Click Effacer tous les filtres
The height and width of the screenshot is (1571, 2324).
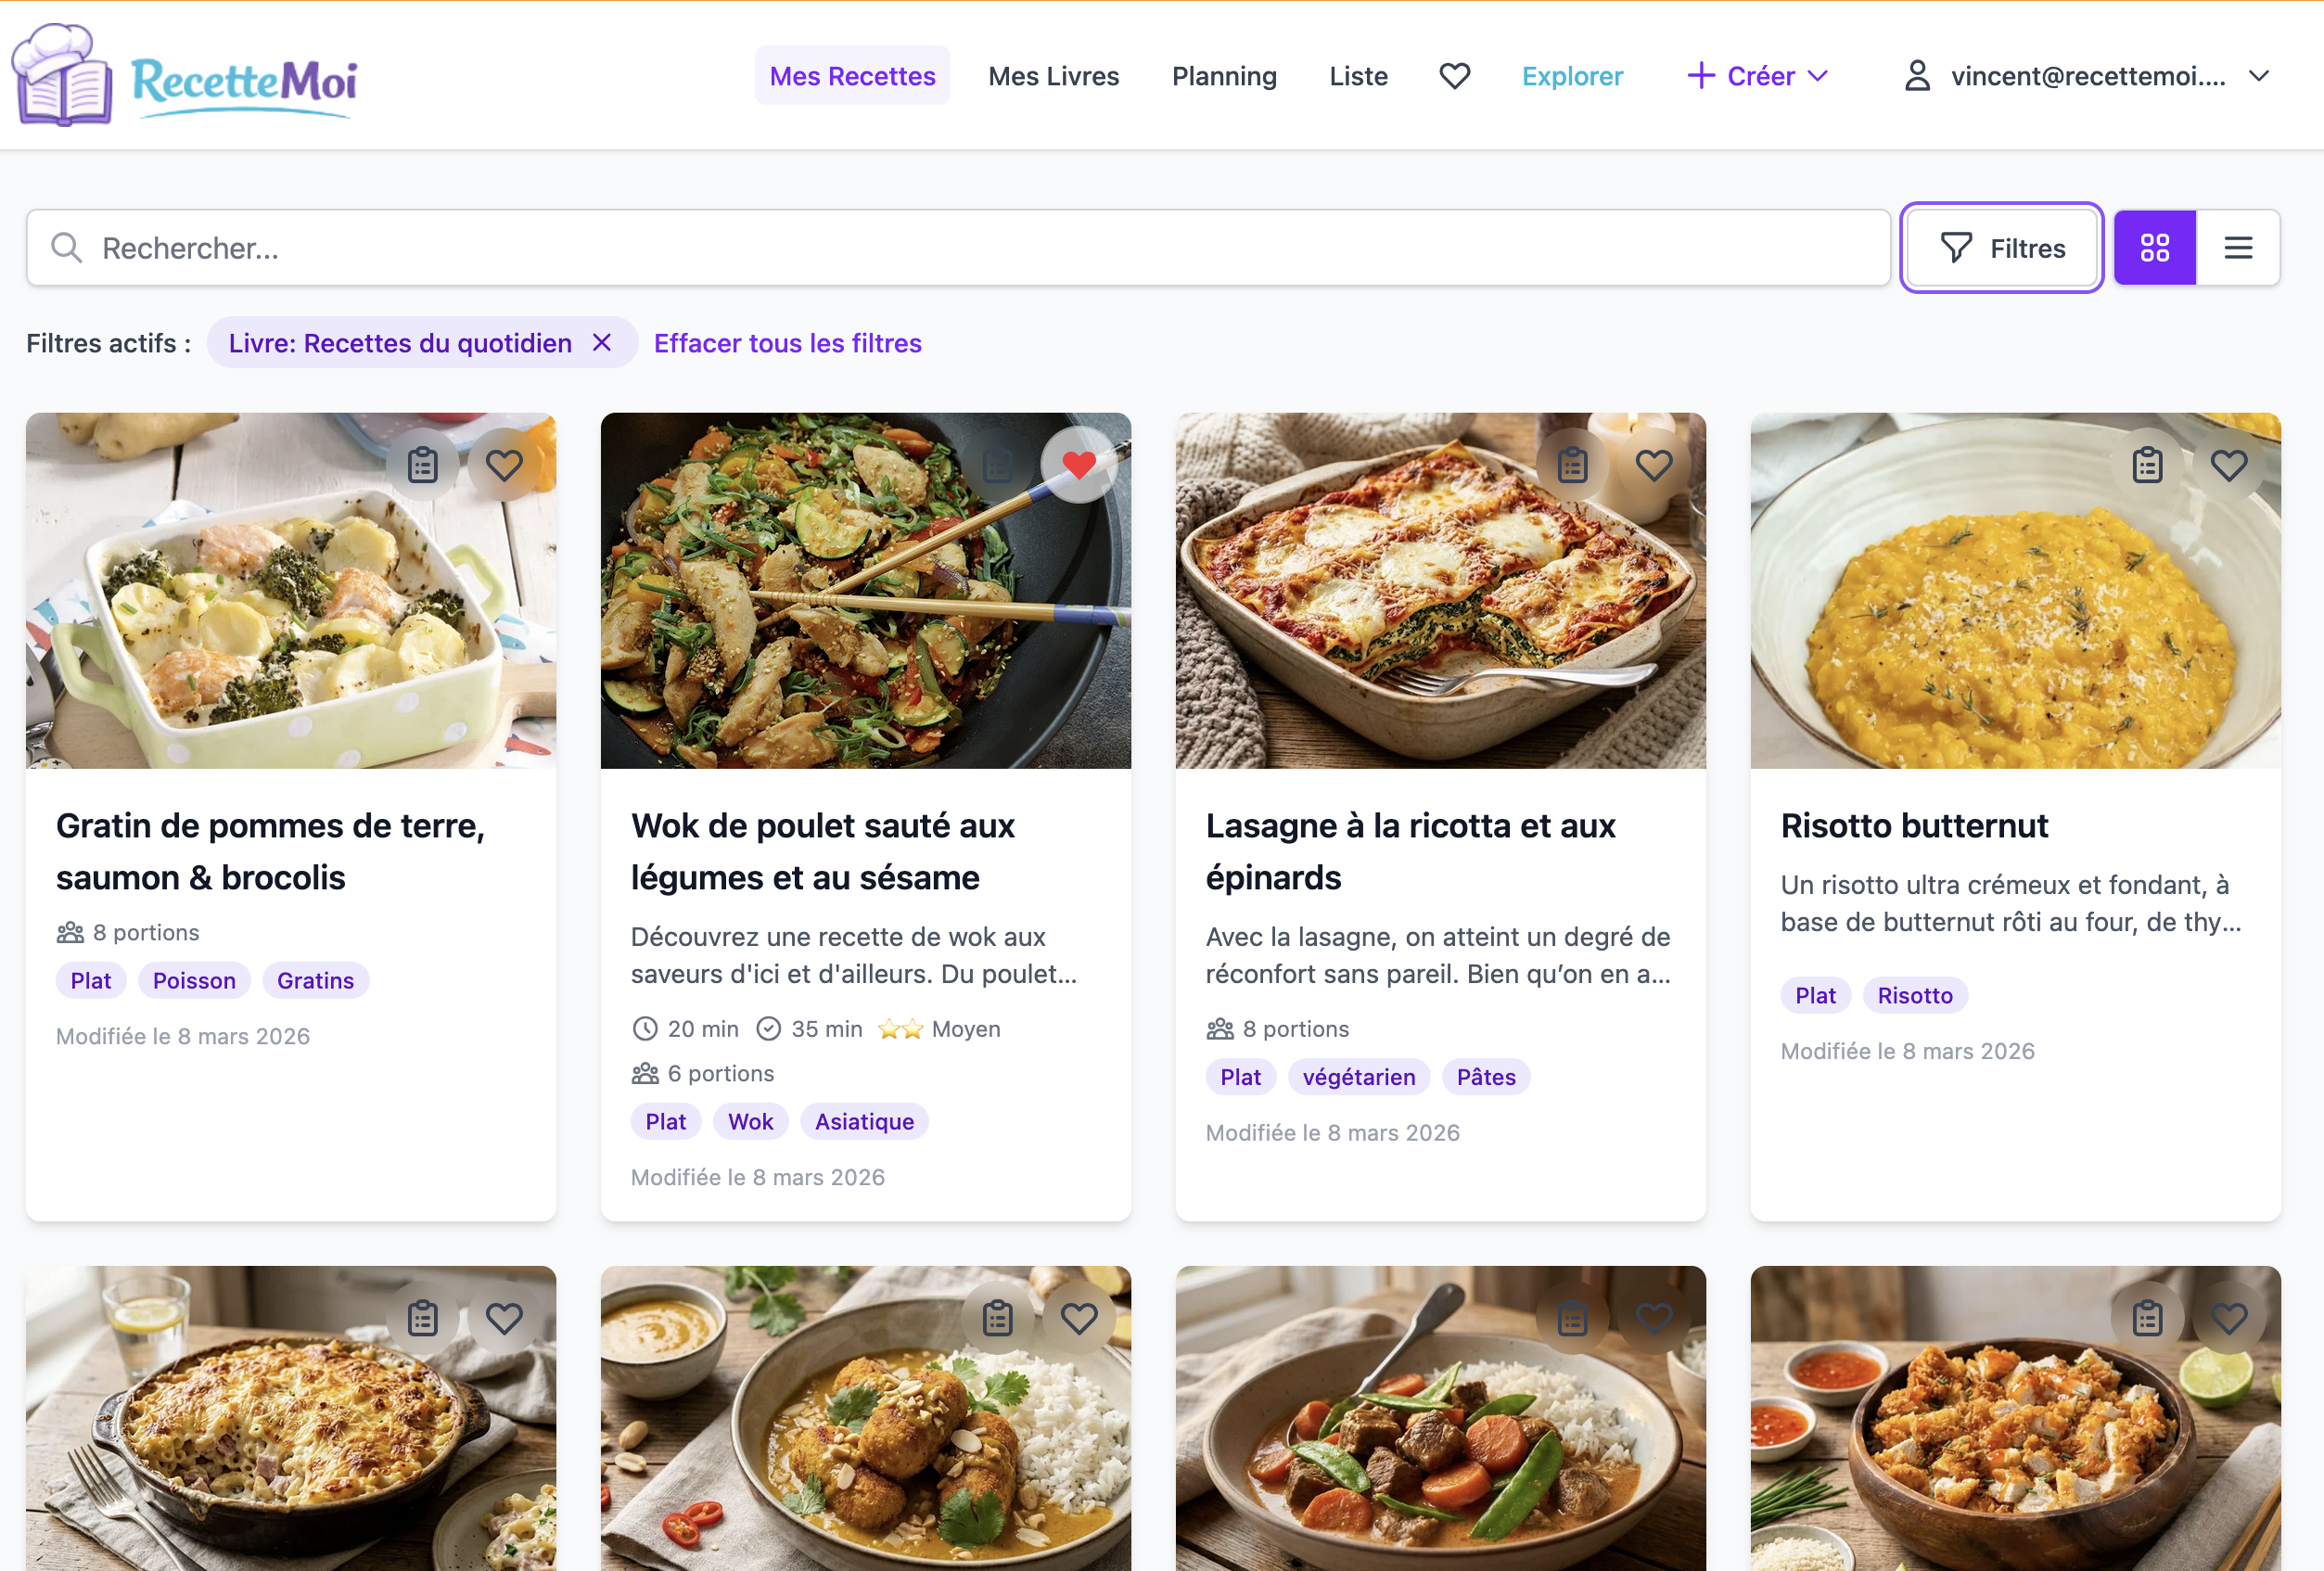click(x=787, y=343)
